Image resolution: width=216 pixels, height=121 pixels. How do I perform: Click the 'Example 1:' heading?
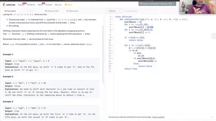click(x=8, y=54)
